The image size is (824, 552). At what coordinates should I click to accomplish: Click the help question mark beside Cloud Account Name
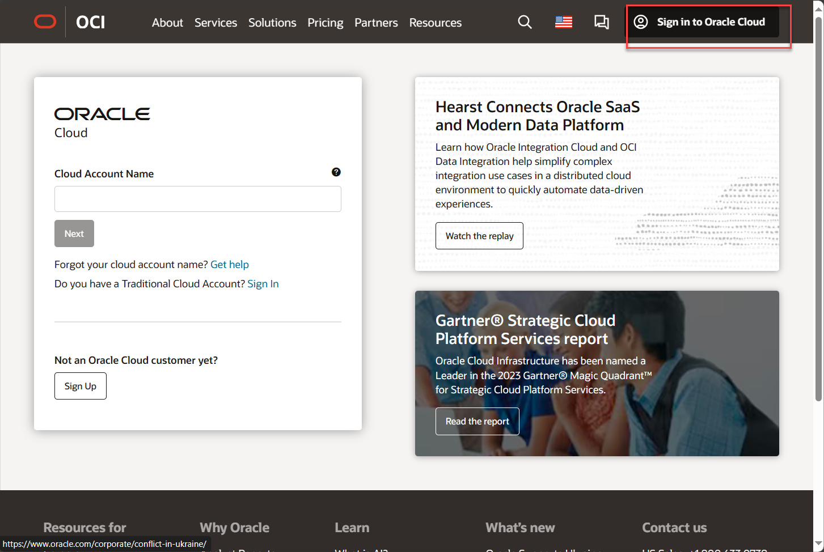click(x=336, y=172)
